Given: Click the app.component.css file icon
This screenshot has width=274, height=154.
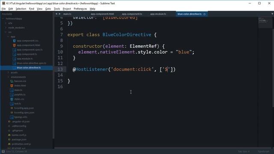Looking at the screenshot, I should coord(14,41).
